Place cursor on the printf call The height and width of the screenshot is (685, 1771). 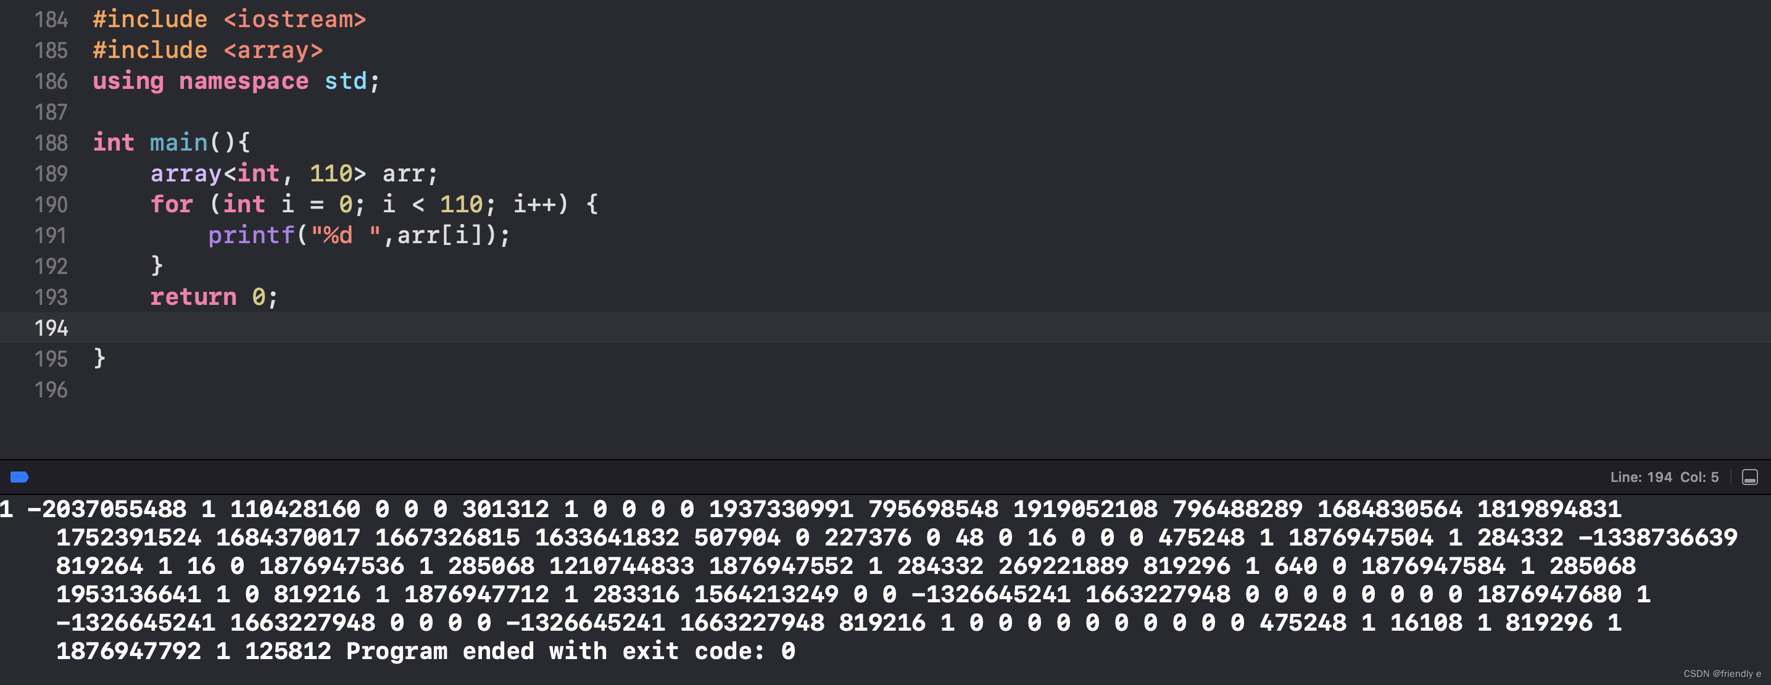click(x=251, y=235)
